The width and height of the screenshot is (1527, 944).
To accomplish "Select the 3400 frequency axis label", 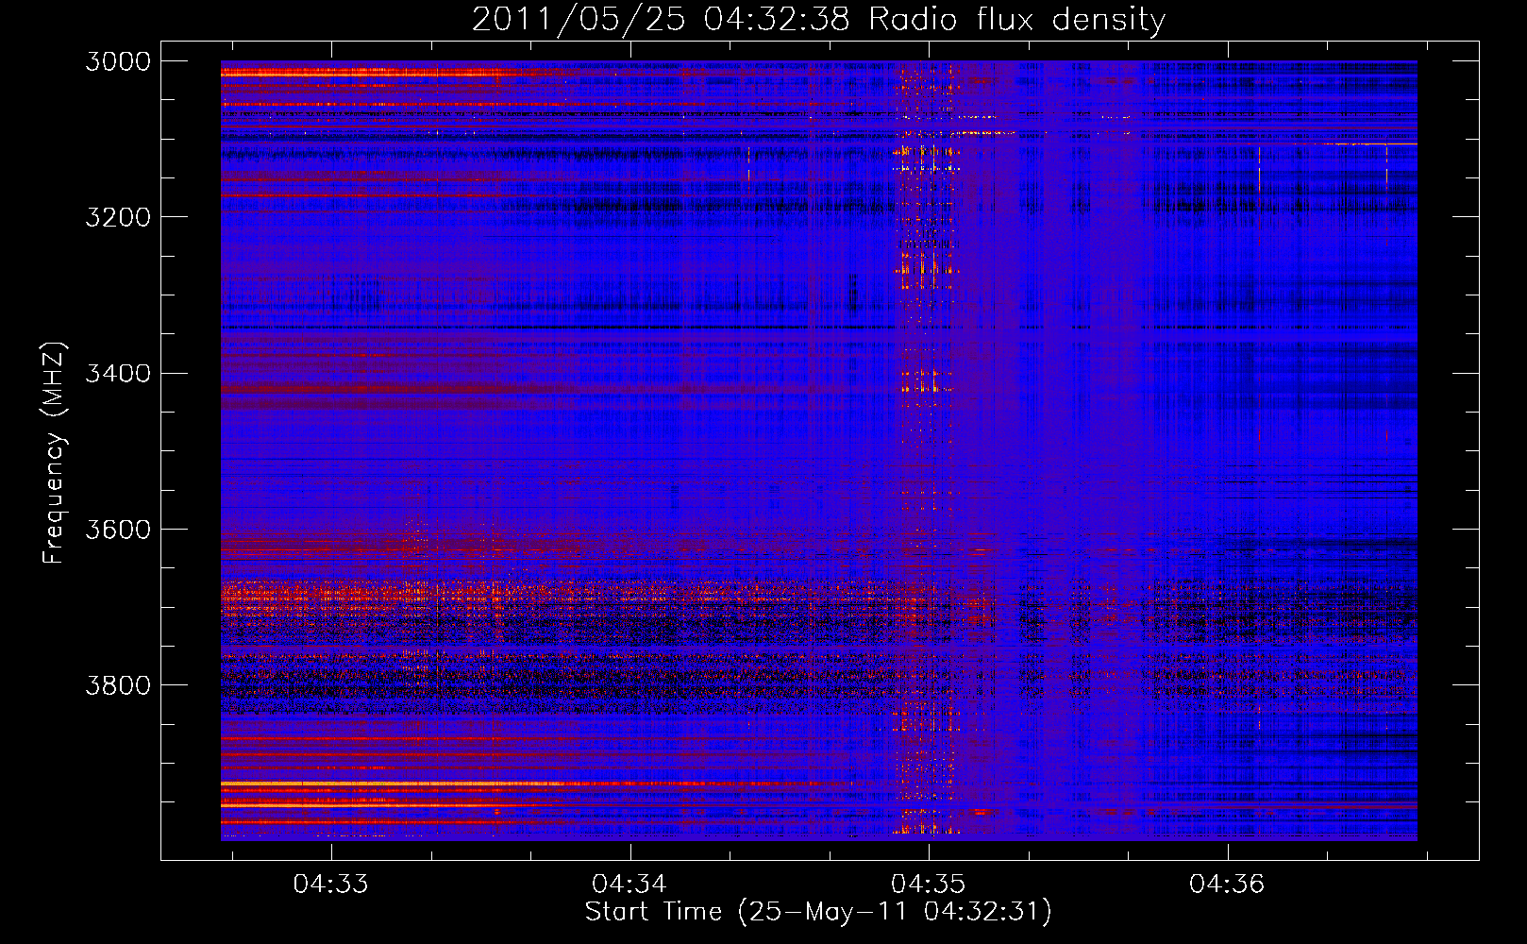I will 118,373.
